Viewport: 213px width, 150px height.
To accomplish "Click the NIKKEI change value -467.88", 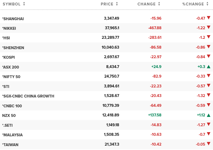I will (x=155, y=28).
